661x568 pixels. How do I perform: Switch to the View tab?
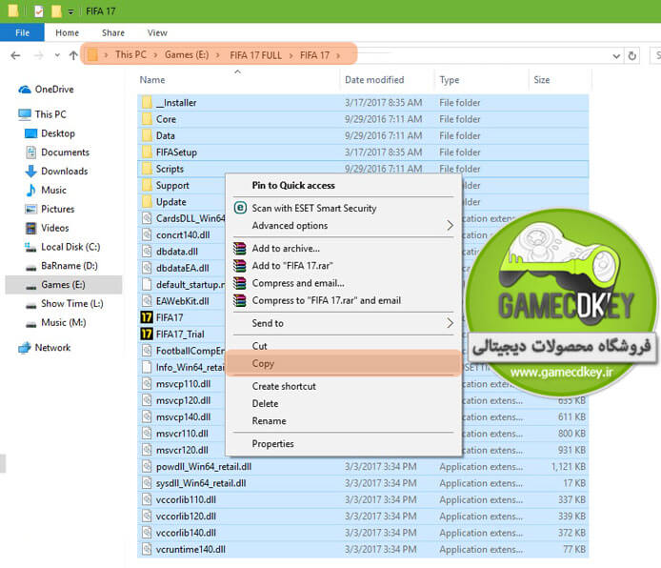[x=157, y=32]
